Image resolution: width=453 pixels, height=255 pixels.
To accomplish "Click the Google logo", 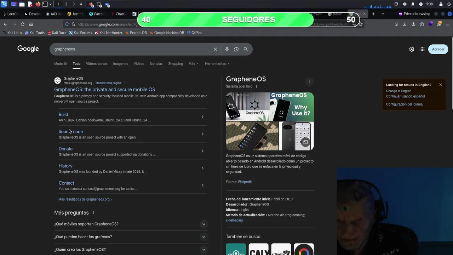I will [x=28, y=49].
